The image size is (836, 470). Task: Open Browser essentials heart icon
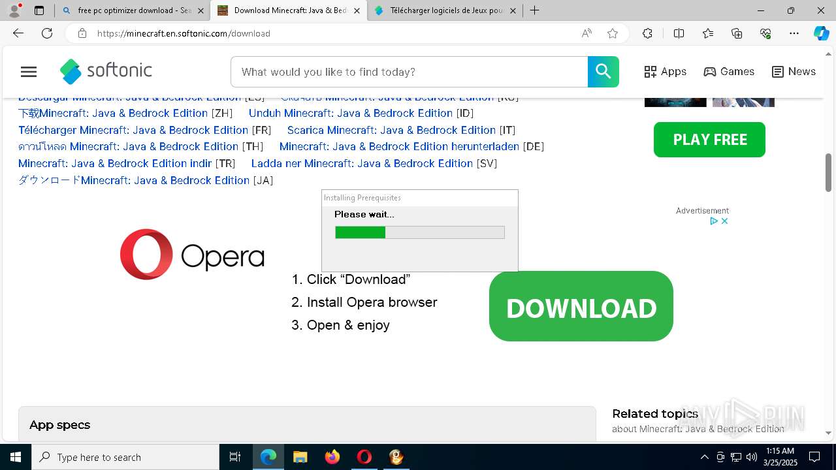pos(765,33)
